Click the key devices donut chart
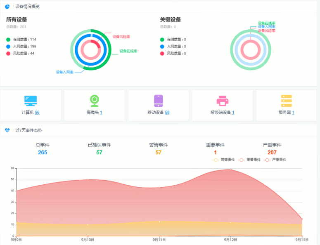The image size is (320, 245). pyautogui.click(x=250, y=50)
